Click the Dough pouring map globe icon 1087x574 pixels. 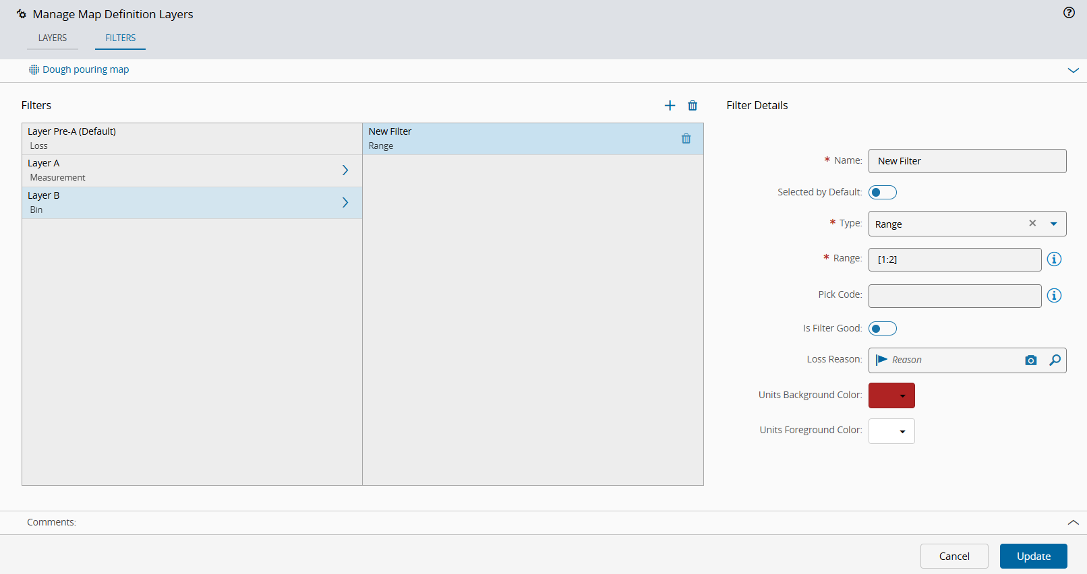(x=34, y=69)
